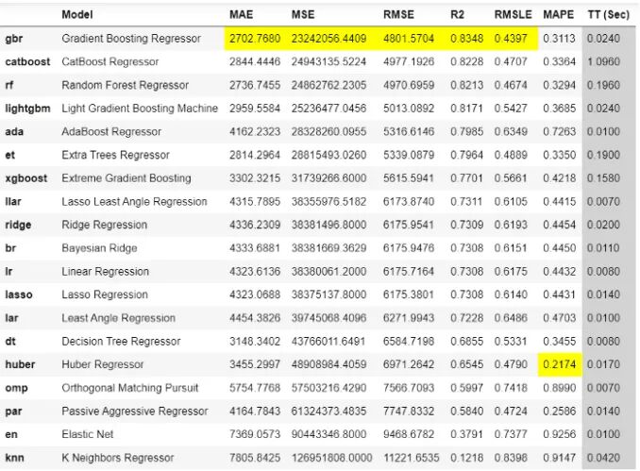Click Least Angle Regression model name

(x=118, y=318)
